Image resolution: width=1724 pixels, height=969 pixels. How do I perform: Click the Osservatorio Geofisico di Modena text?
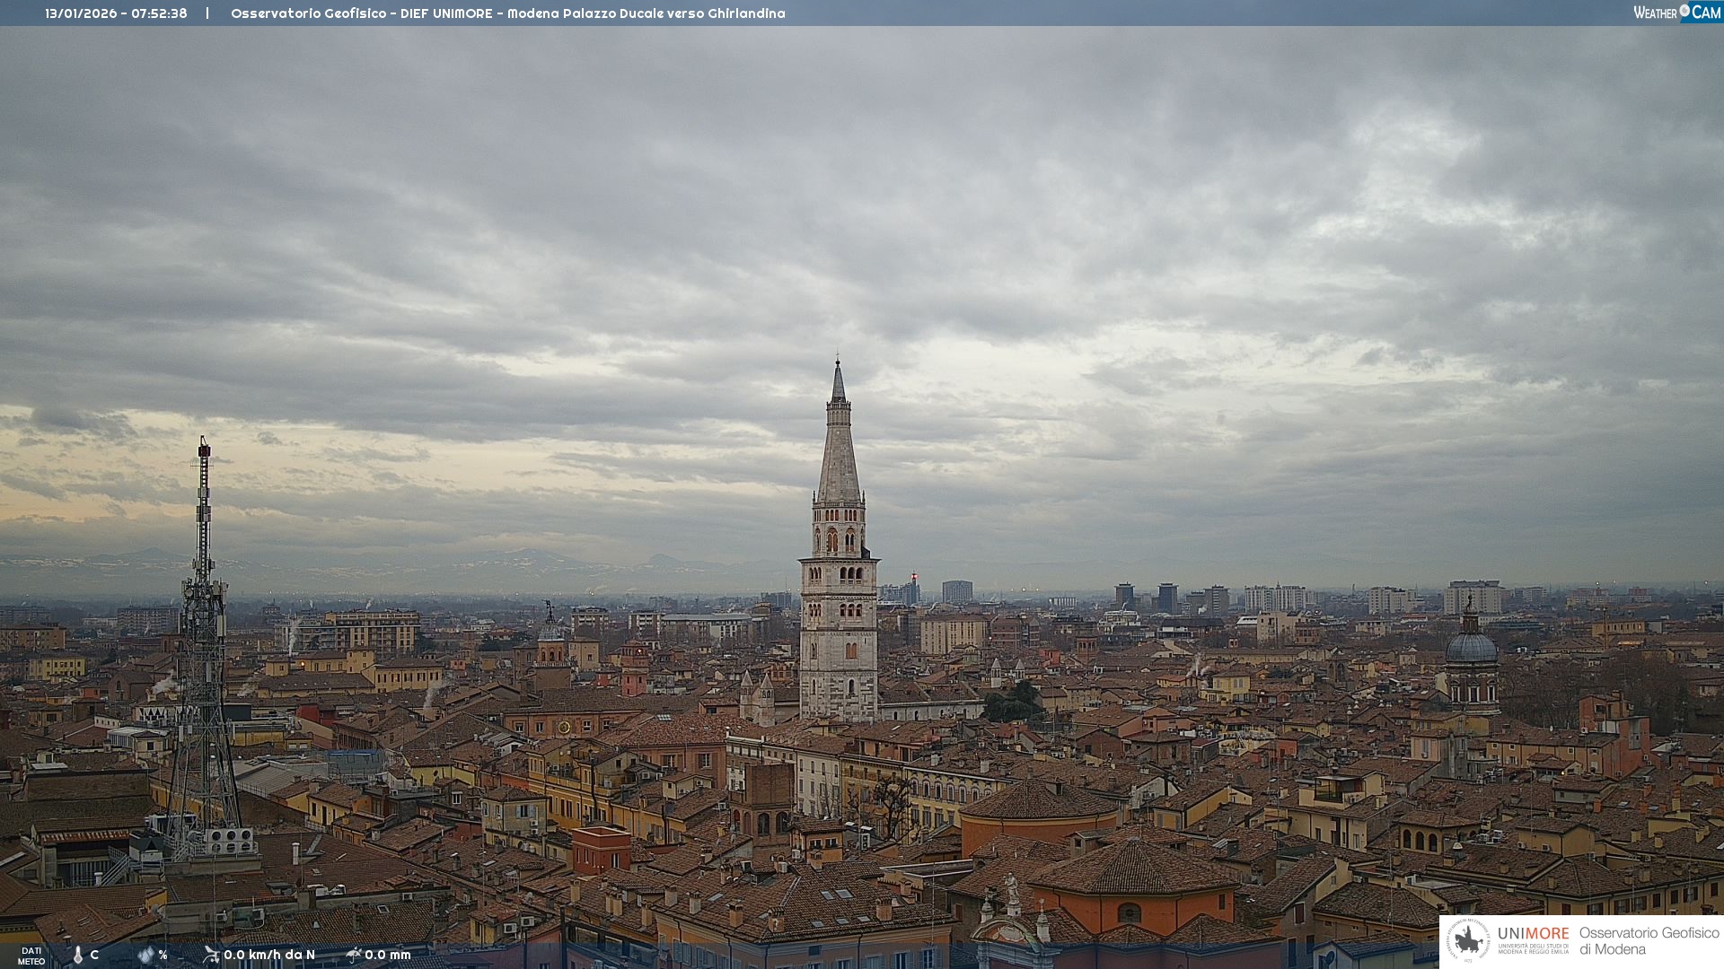coord(1649,940)
